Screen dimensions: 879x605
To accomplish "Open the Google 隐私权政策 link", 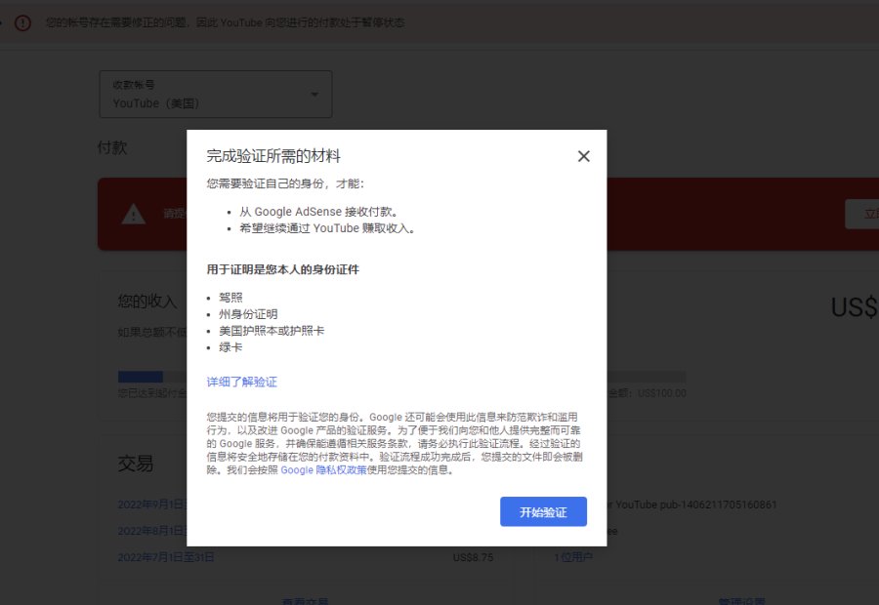I will tap(323, 470).
